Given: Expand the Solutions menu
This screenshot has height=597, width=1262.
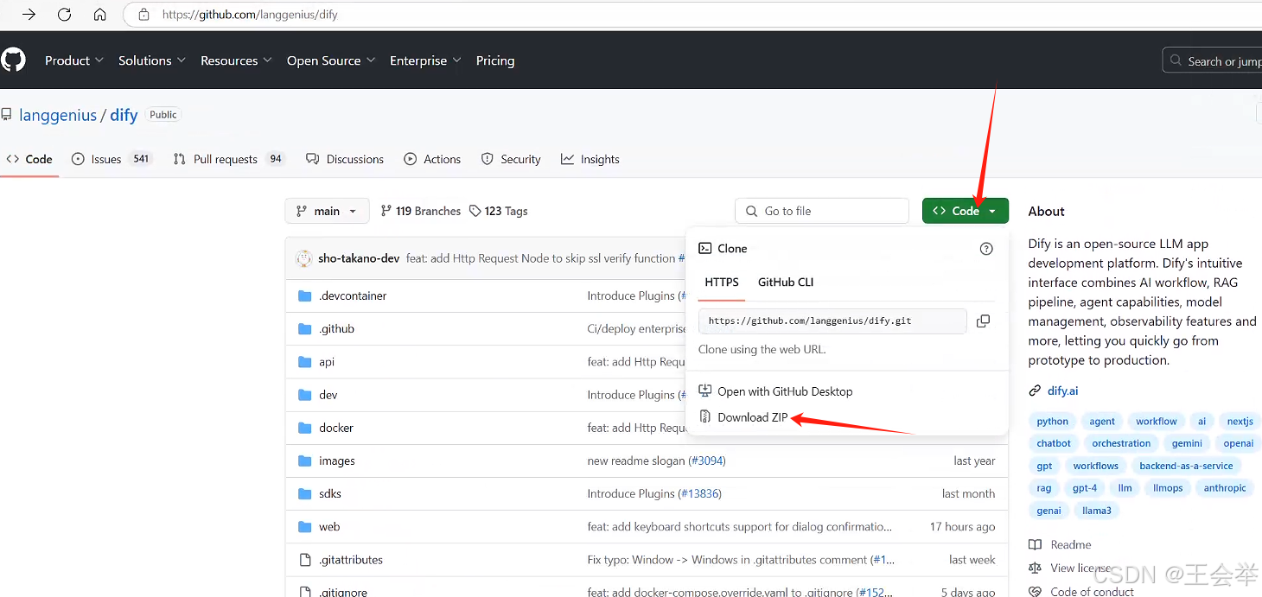Looking at the screenshot, I should pyautogui.click(x=152, y=60).
